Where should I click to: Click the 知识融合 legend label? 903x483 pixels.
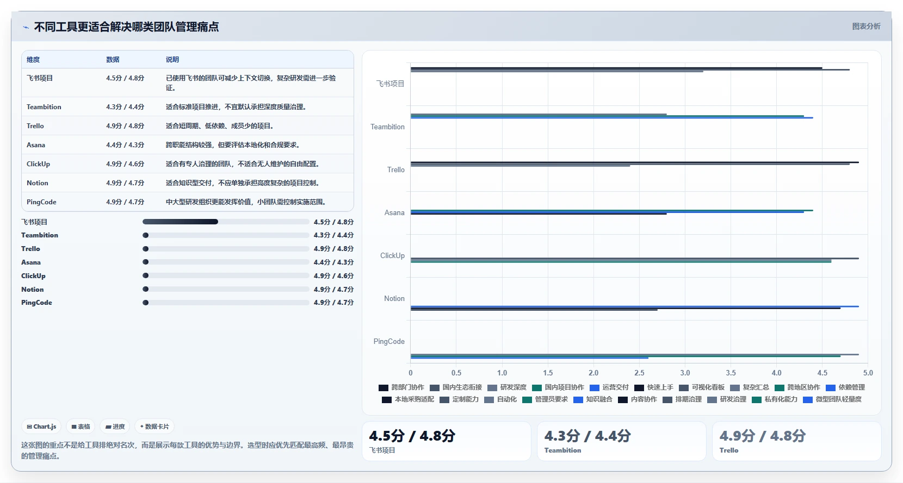pos(599,399)
